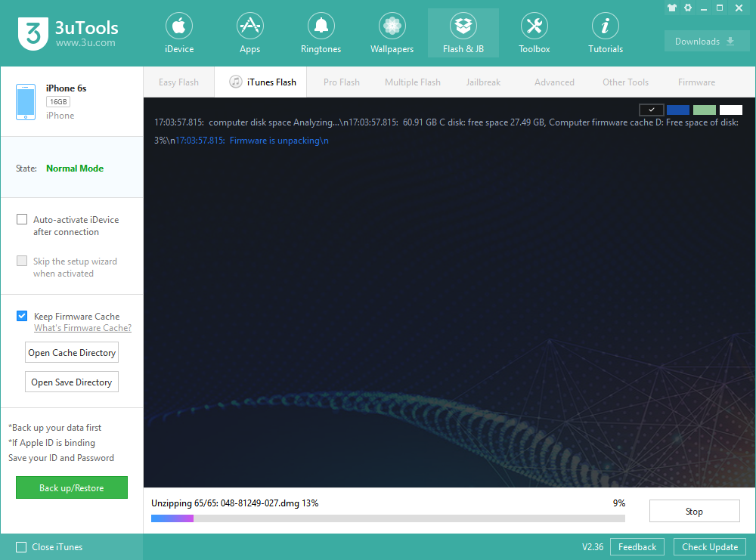Viewport: 756px width, 560px height.
Task: Click the unzipping progress bar
Action: point(388,518)
